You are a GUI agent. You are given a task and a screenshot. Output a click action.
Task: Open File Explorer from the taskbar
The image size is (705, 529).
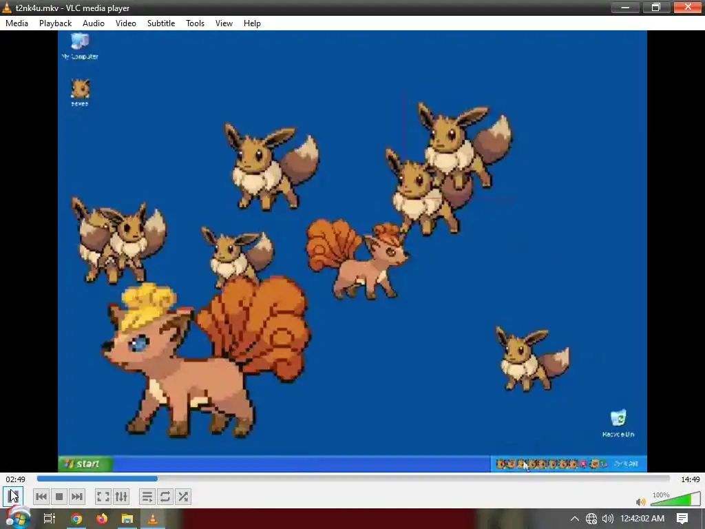pyautogui.click(x=127, y=519)
